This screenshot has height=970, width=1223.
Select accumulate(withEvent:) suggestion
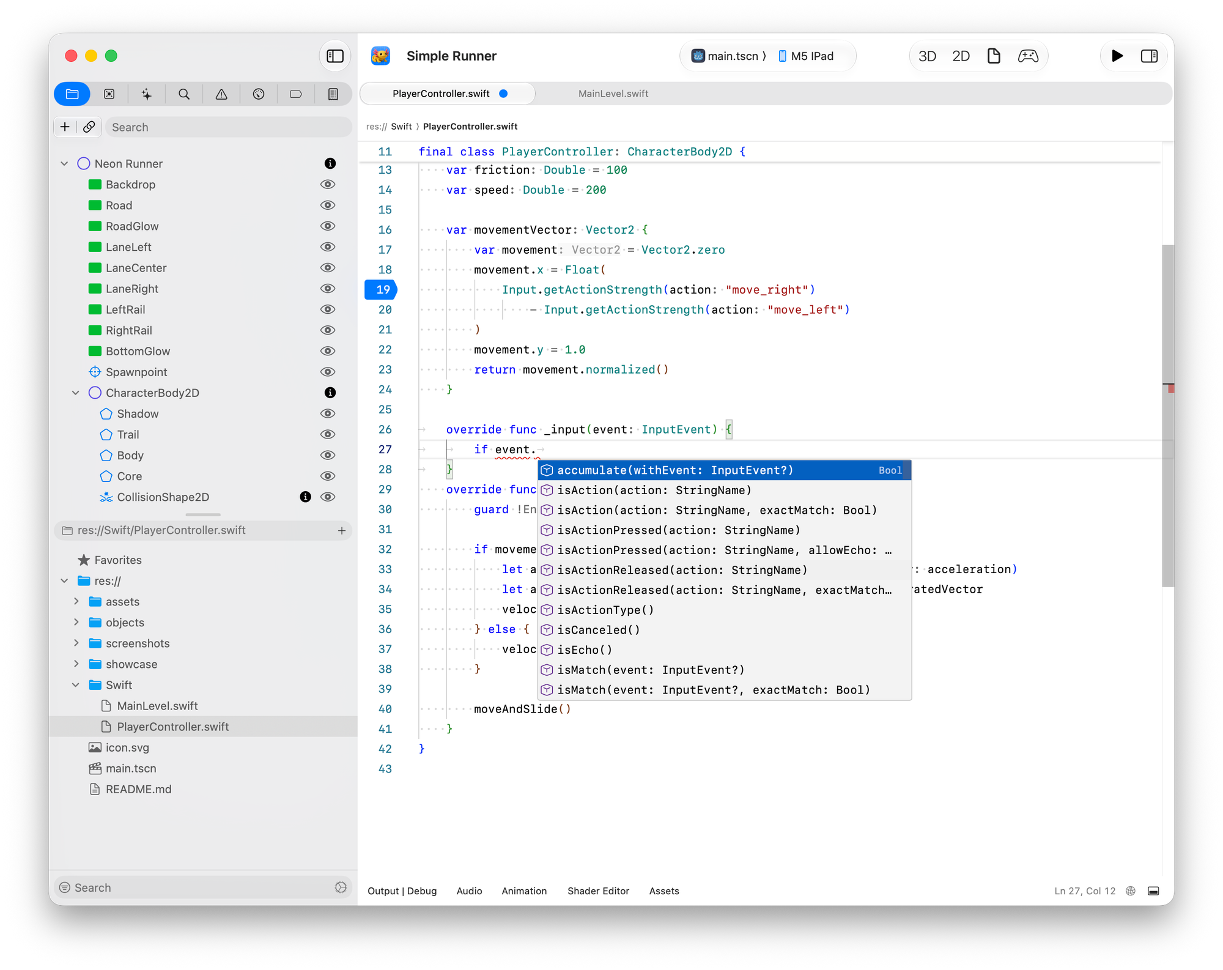point(725,470)
